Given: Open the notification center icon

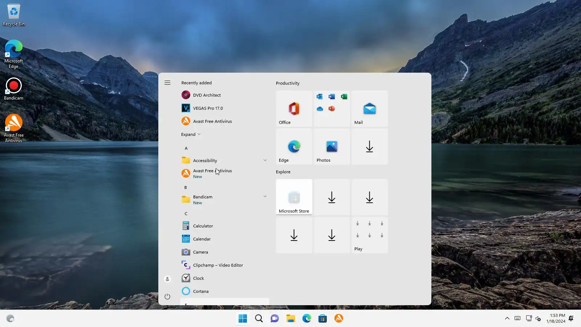Looking at the screenshot, I should (x=571, y=318).
